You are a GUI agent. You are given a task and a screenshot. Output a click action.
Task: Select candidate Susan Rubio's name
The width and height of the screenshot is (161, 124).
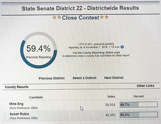19,114
